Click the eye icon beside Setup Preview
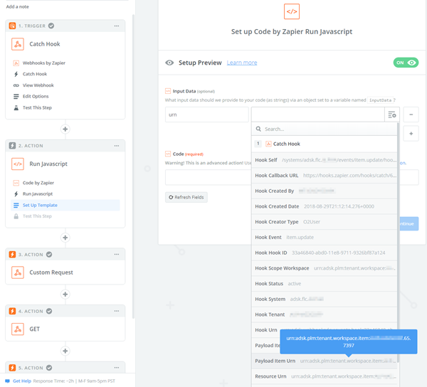Image resolution: width=427 pixels, height=387 pixels. coord(169,63)
